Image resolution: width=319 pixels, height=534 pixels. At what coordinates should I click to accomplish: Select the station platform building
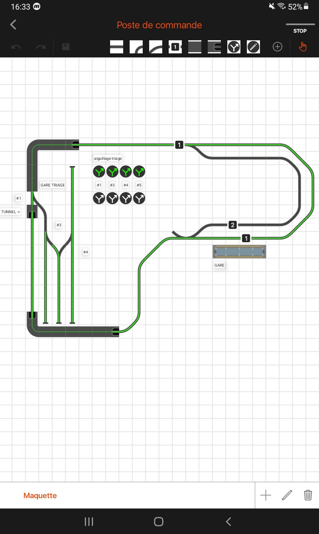(239, 251)
